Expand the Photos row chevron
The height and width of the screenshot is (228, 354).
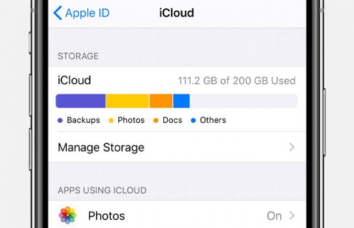click(x=292, y=215)
